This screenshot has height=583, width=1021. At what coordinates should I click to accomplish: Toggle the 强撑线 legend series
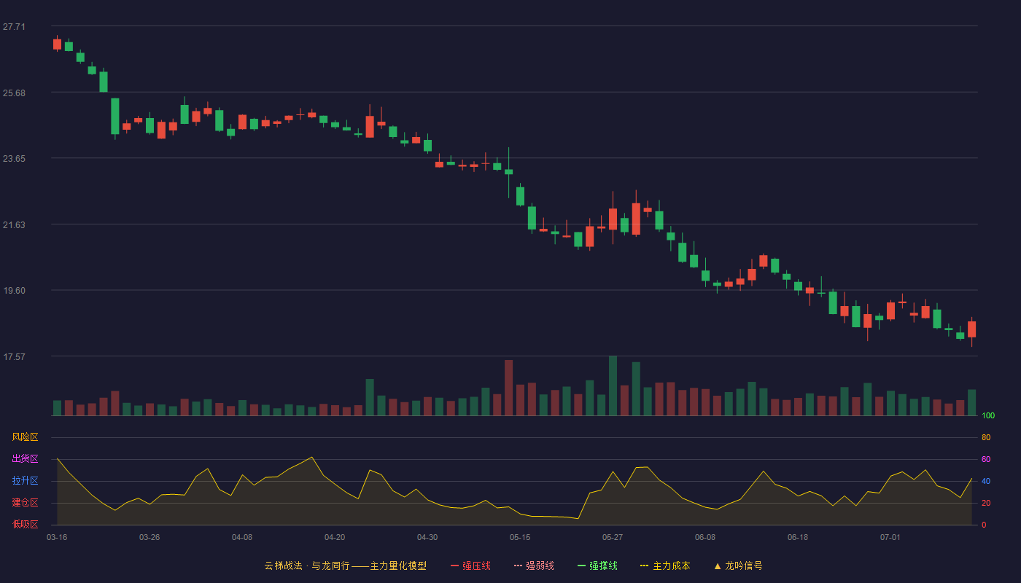[x=597, y=566]
